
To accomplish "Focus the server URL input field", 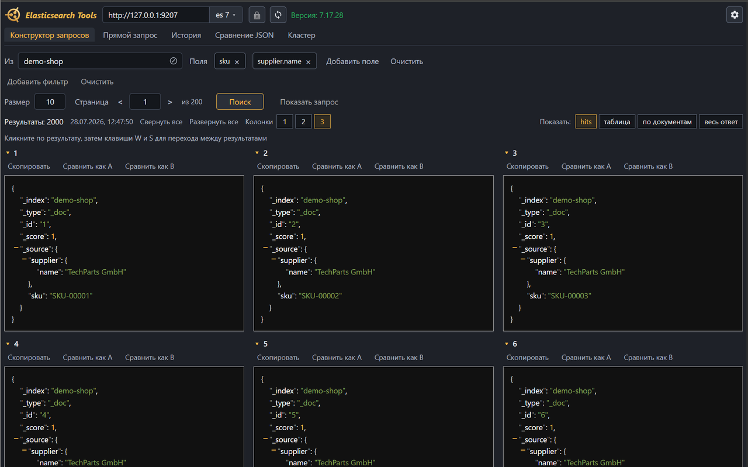I will (x=156, y=15).
